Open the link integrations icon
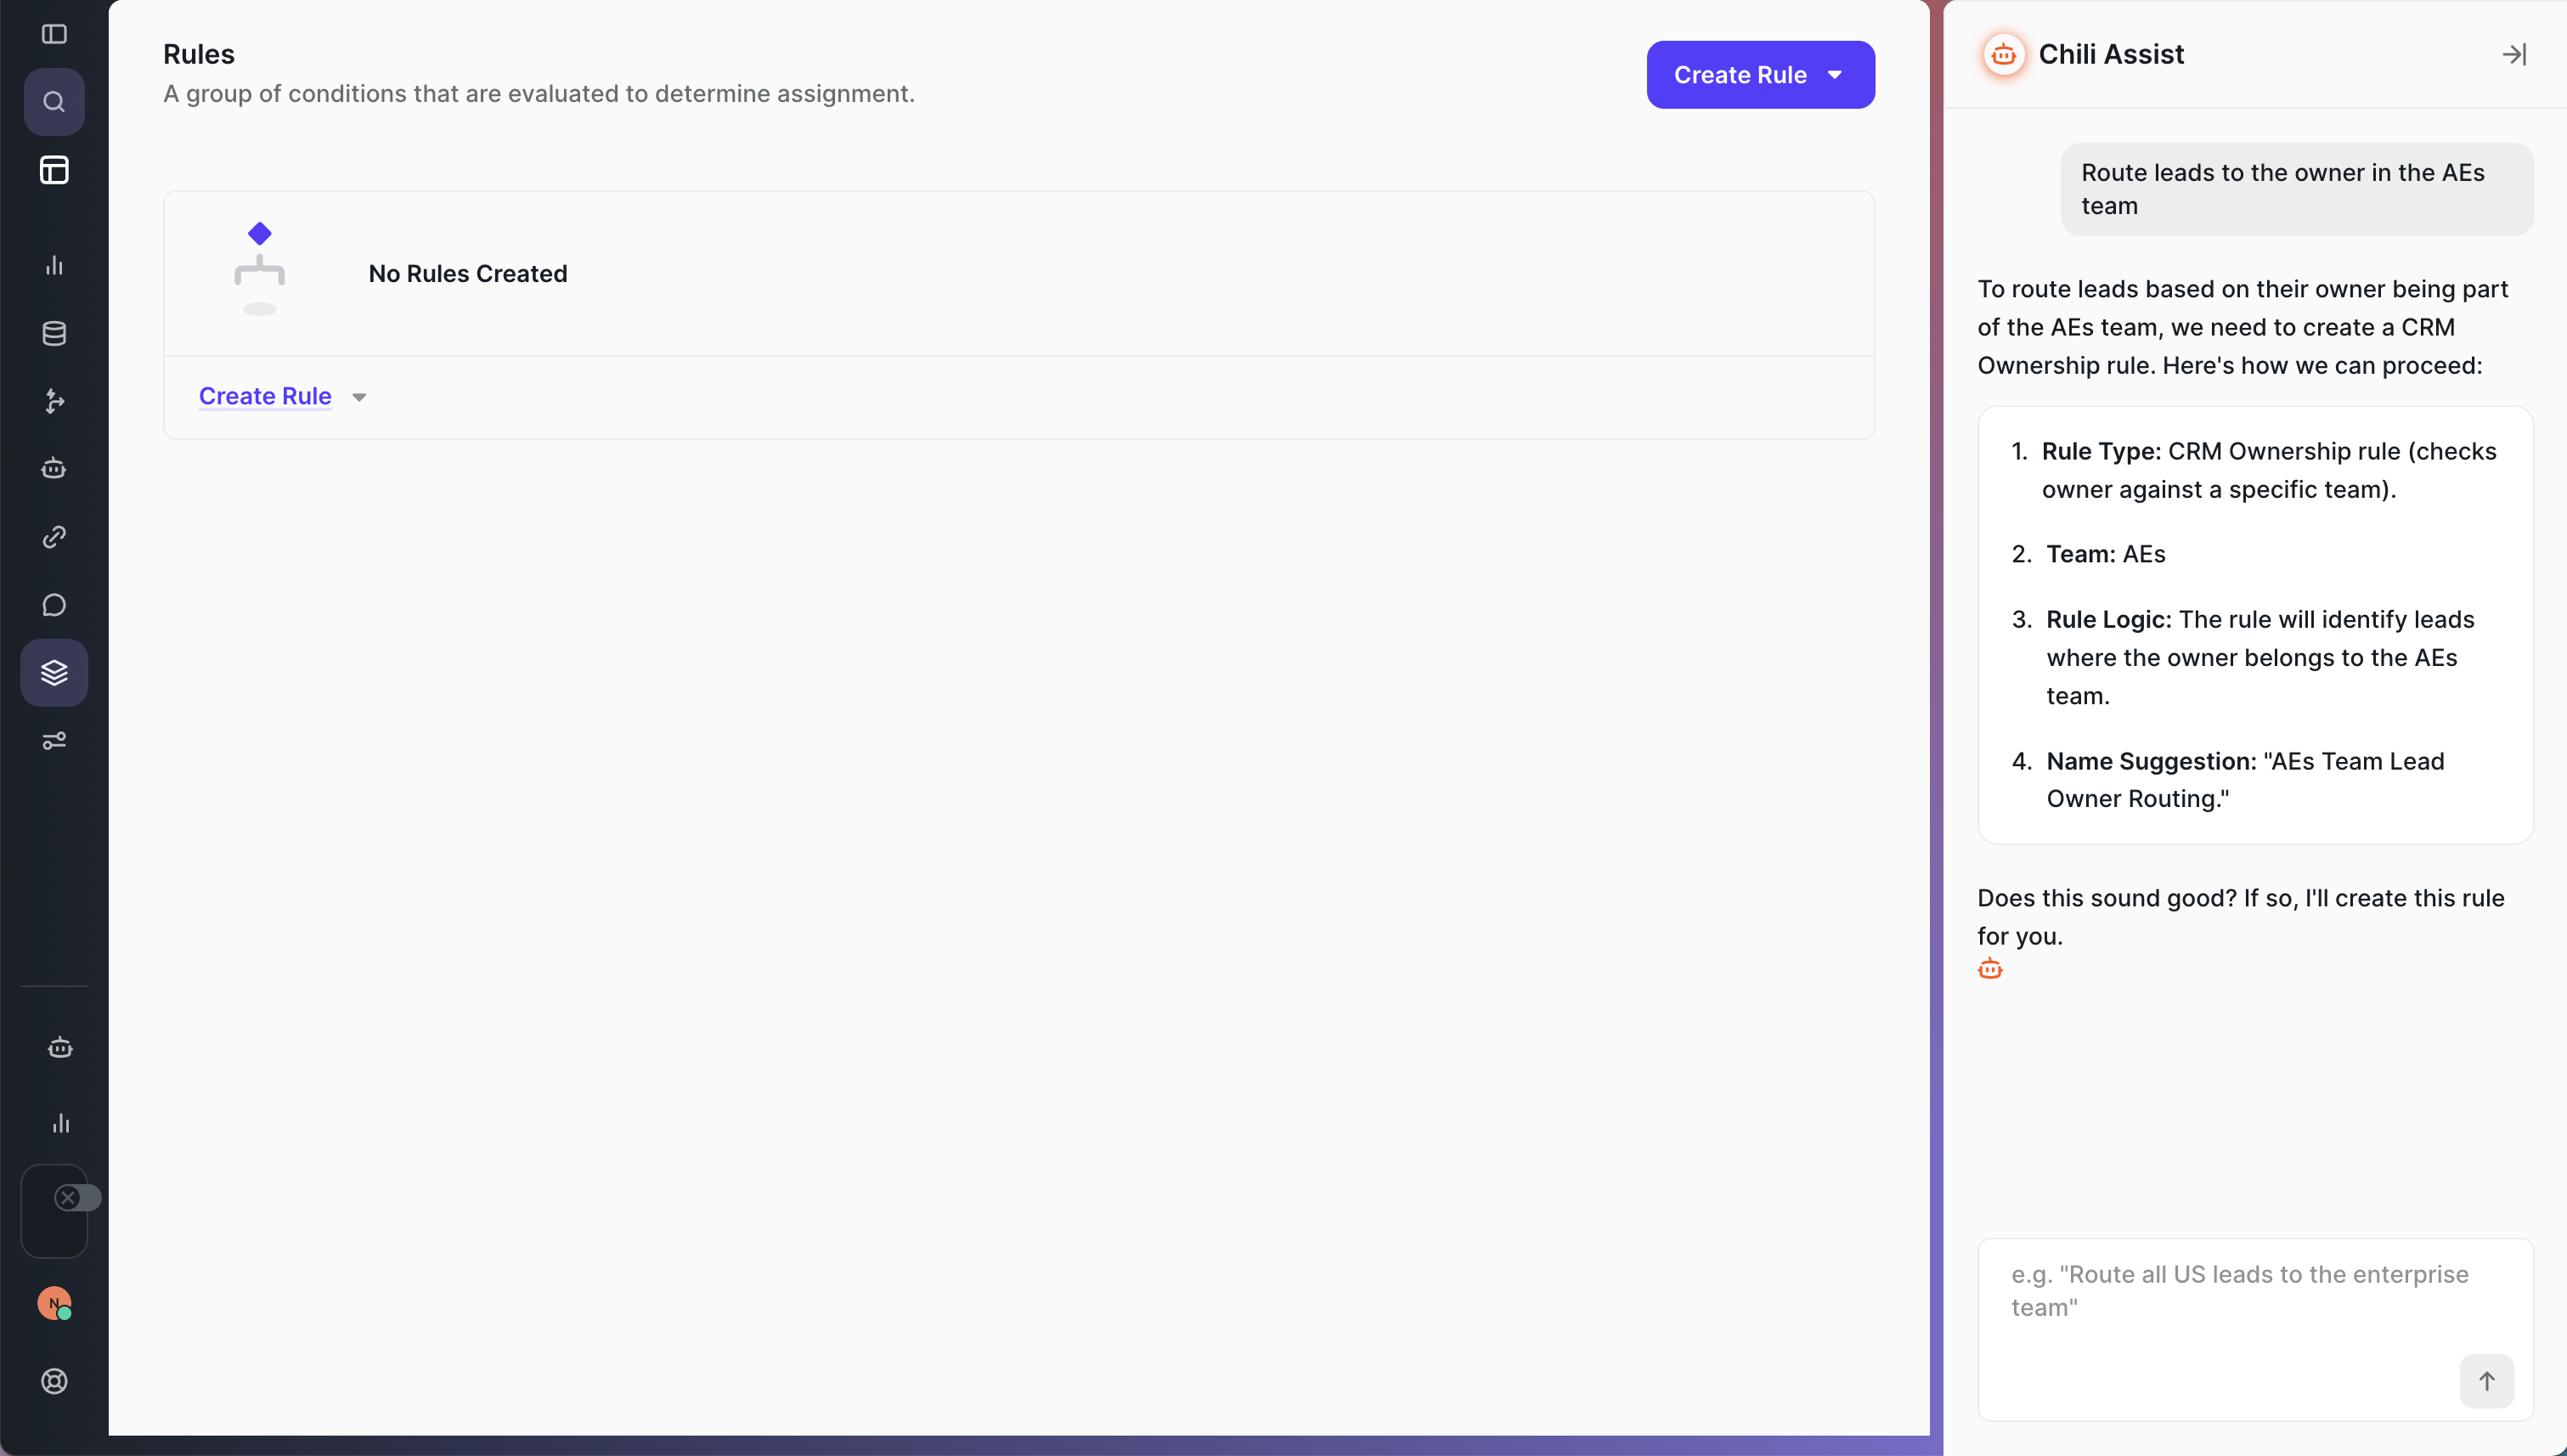The image size is (2567, 1456). pos(54,537)
